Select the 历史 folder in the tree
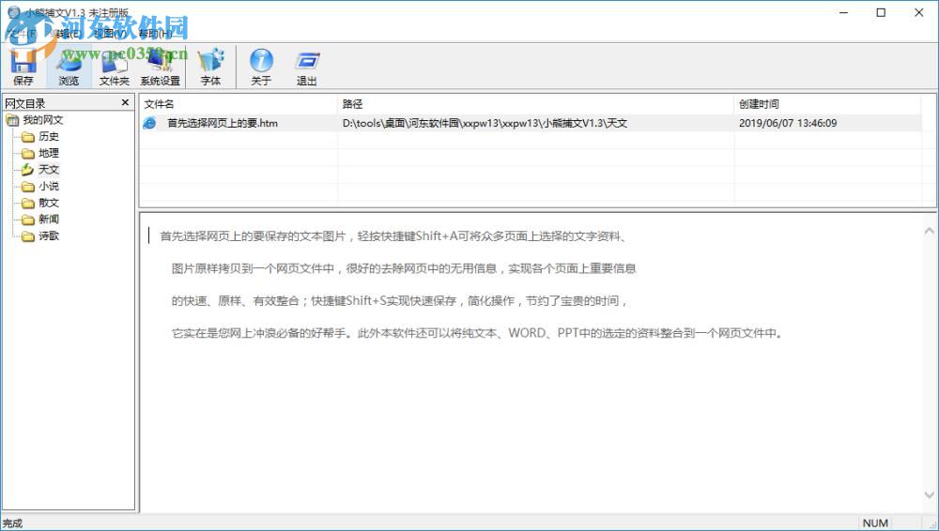939x531 pixels. [49, 136]
